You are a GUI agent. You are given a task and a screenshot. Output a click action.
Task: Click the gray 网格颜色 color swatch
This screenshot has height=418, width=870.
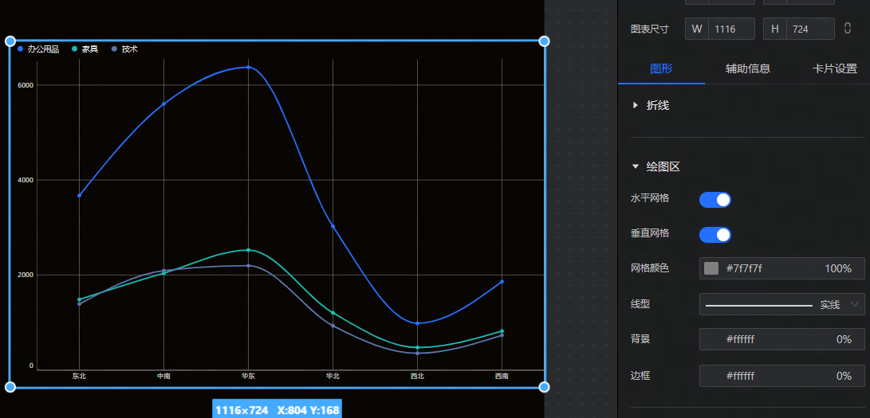coord(711,269)
